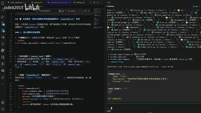Click 'session.py (2 classes, 0 funcs)' entry

[147, 10]
